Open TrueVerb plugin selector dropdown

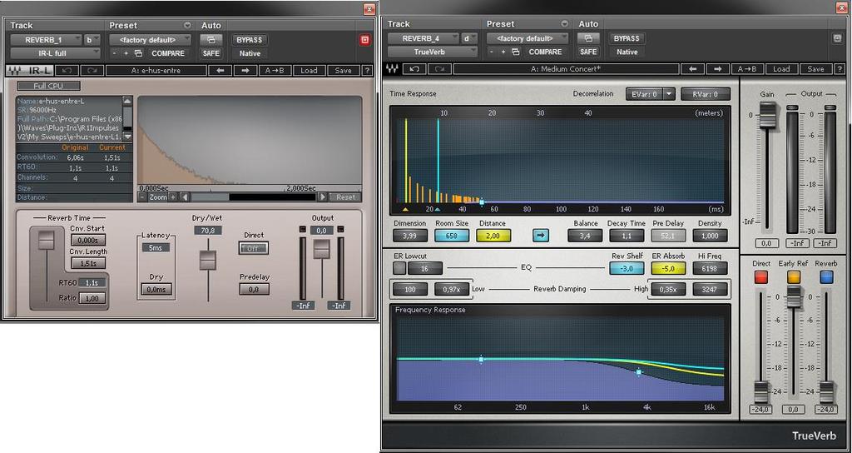[x=432, y=52]
